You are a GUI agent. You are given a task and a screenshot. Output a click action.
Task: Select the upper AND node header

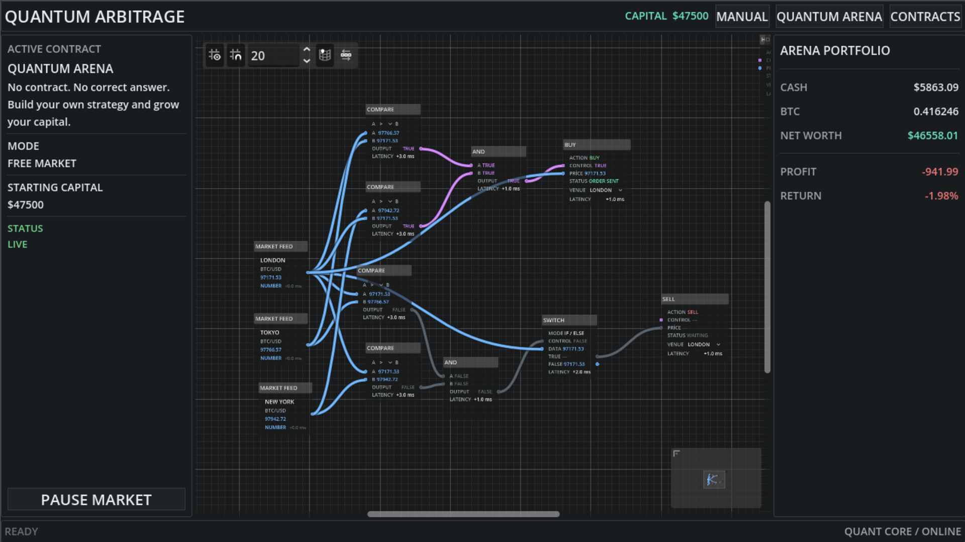click(x=499, y=152)
